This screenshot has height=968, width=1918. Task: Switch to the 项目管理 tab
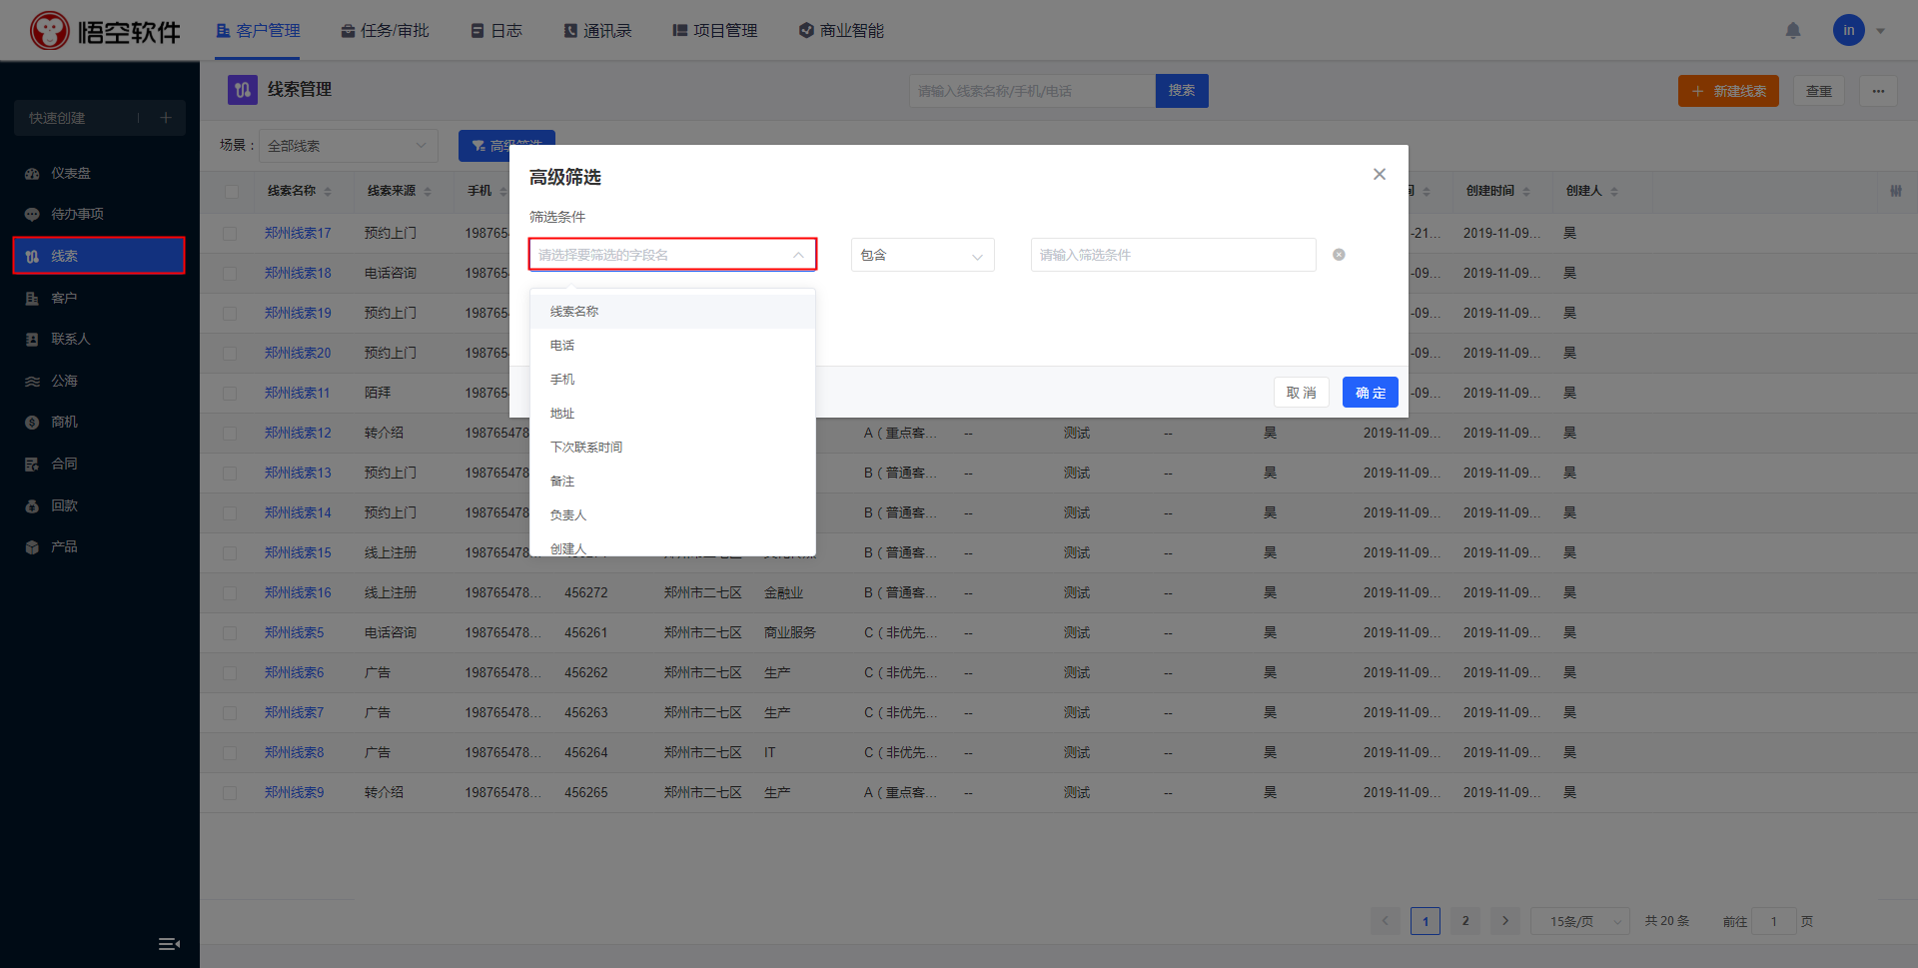click(x=714, y=31)
